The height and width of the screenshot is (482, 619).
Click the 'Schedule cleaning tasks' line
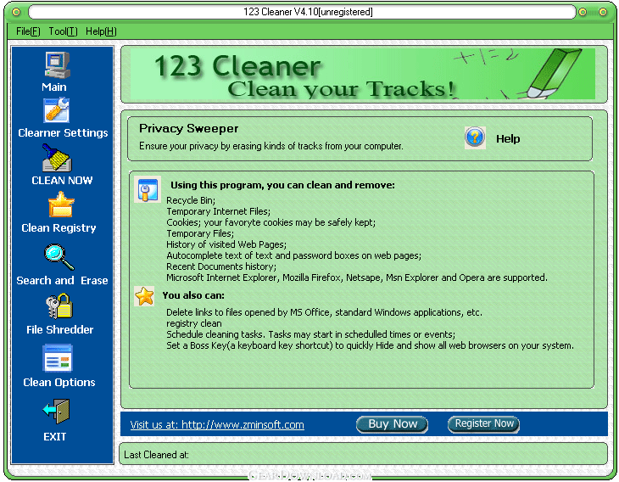point(310,334)
